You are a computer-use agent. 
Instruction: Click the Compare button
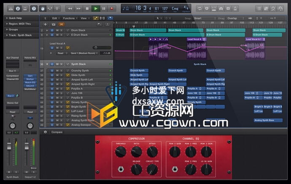pyautogui.click(x=57, y=132)
